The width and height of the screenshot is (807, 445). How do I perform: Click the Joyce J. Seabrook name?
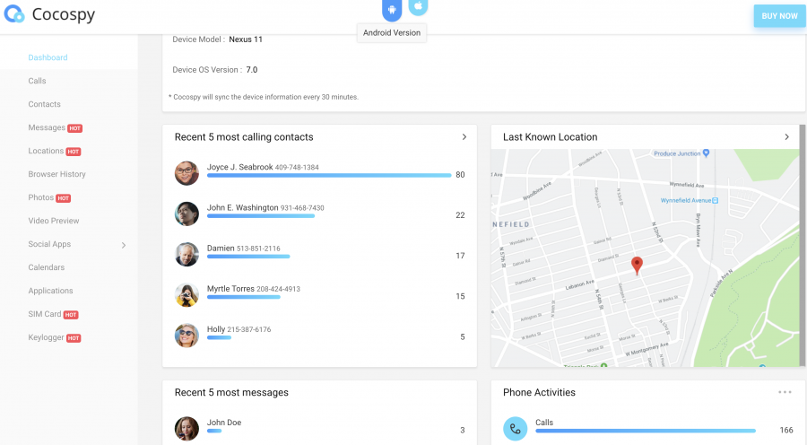[239, 167]
